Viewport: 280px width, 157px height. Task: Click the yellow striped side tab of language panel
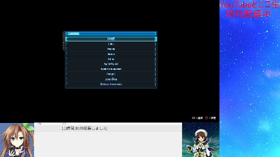pyautogui.click(x=64, y=41)
